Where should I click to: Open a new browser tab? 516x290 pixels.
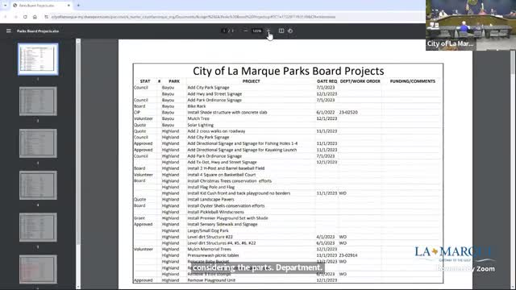point(78,6)
